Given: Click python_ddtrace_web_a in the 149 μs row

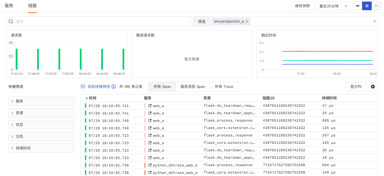Looking at the screenshot, I should coord(175,173).
